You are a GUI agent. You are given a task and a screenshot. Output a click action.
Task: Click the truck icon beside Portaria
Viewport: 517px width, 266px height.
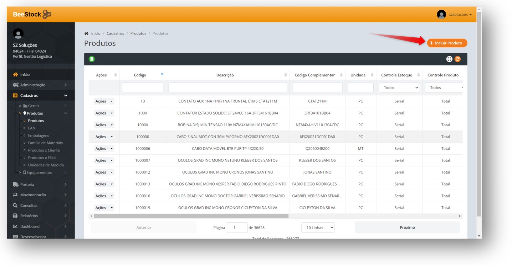pos(15,185)
